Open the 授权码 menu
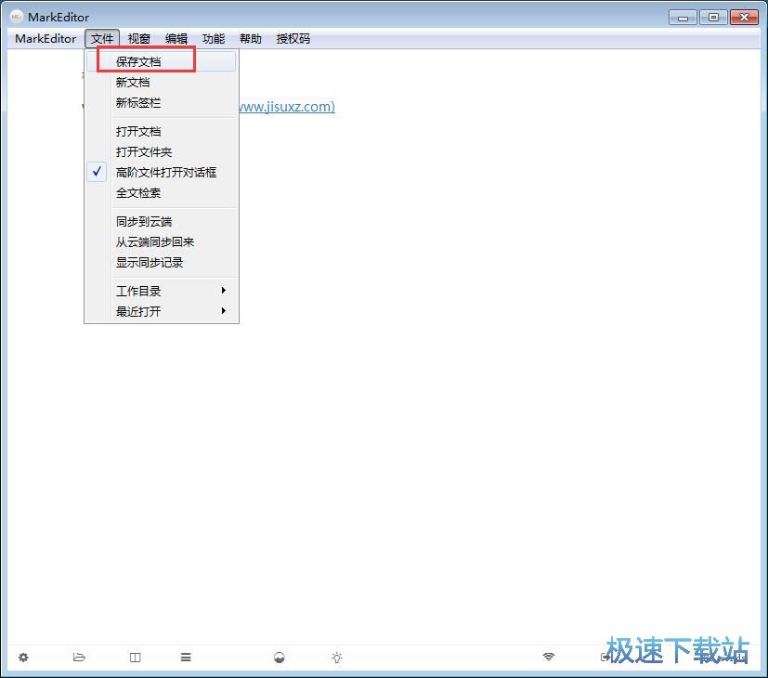The height and width of the screenshot is (678, 768). (293, 39)
